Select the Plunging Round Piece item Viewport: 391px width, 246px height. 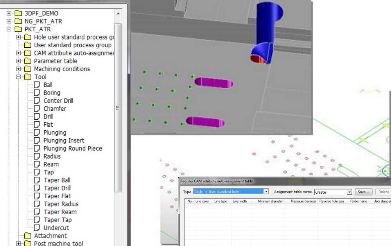[x=72, y=149]
